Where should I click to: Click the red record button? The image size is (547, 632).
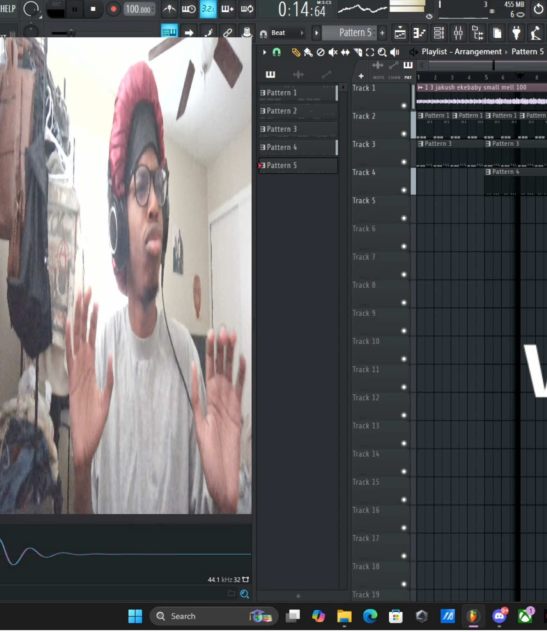coord(113,9)
